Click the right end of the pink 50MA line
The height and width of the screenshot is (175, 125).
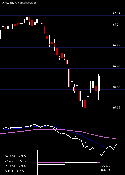coord(116,139)
